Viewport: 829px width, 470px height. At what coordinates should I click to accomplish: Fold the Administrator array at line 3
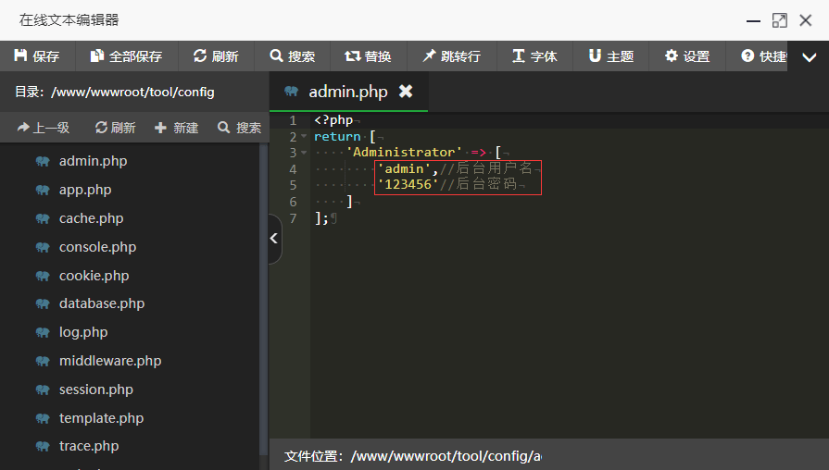pyautogui.click(x=304, y=152)
